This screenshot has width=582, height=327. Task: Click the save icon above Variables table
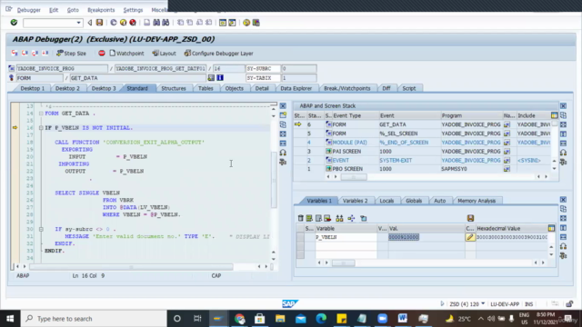[470, 218]
